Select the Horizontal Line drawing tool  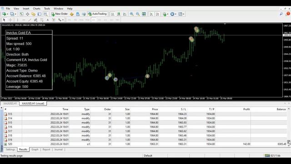coord(24,20)
